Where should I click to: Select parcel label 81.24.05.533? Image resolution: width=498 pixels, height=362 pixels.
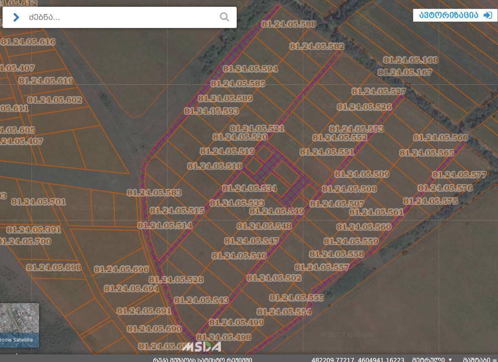click(237, 203)
